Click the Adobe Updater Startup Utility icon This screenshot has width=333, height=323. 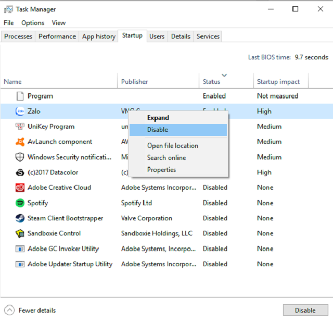pos(20,264)
